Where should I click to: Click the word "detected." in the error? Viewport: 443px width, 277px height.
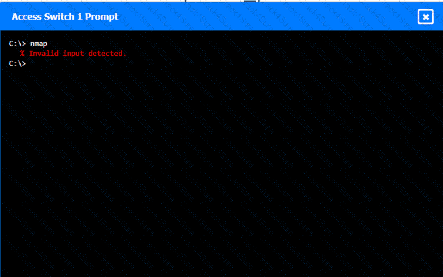click(x=107, y=53)
